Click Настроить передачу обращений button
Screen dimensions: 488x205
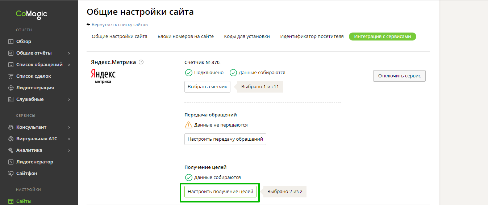pos(225,139)
